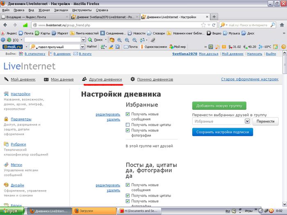This screenshot has width=287, height=215.
Task: Click the page vertical scrollbar
Action: click(x=284, y=123)
